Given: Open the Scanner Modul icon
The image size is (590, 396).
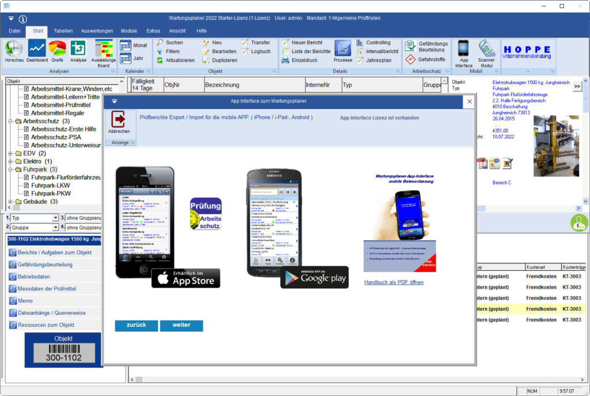Looking at the screenshot, I should (x=486, y=51).
